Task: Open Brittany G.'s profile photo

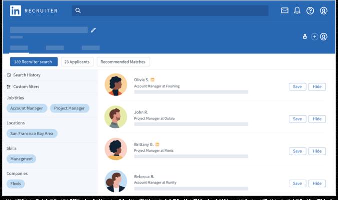Action: point(116,149)
